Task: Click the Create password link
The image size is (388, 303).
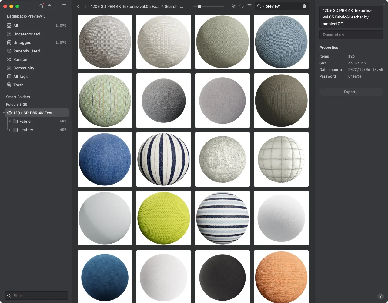Action: pos(355,76)
